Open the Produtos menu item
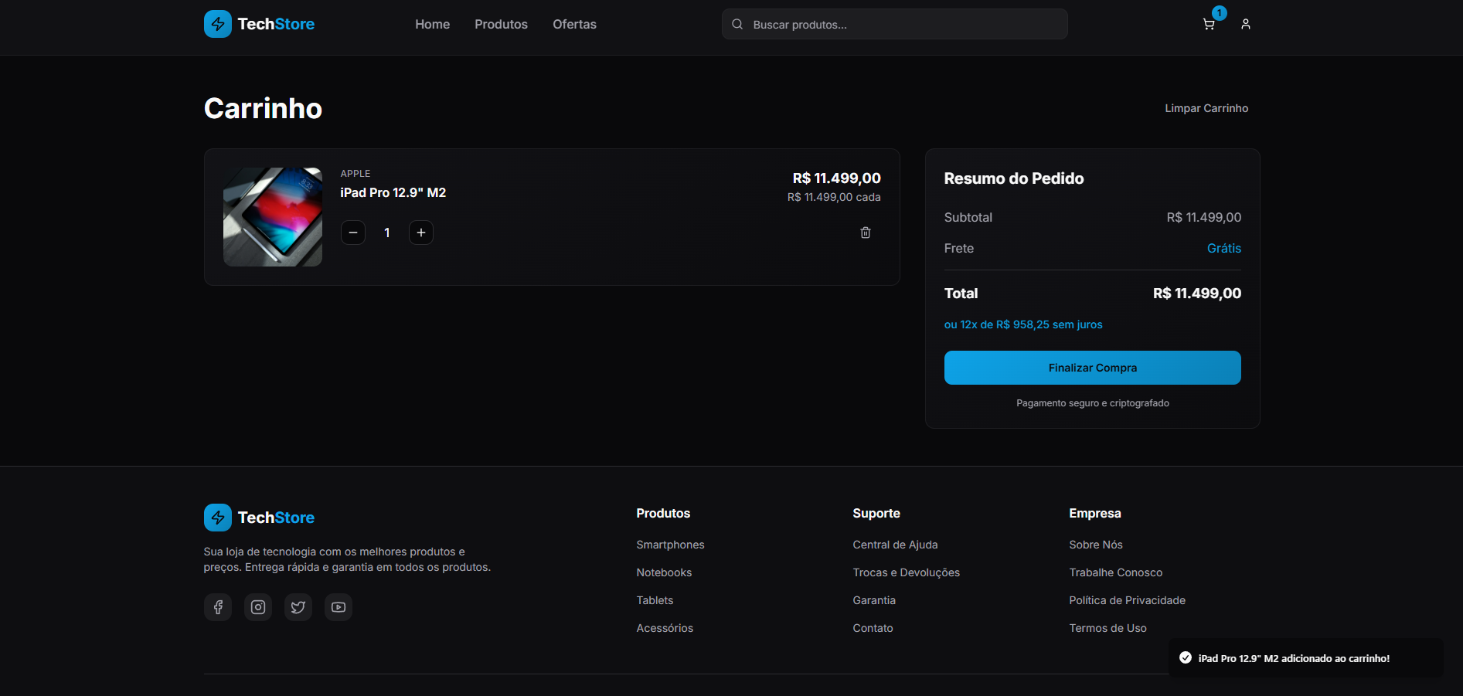Image resolution: width=1463 pixels, height=696 pixels. tap(501, 24)
